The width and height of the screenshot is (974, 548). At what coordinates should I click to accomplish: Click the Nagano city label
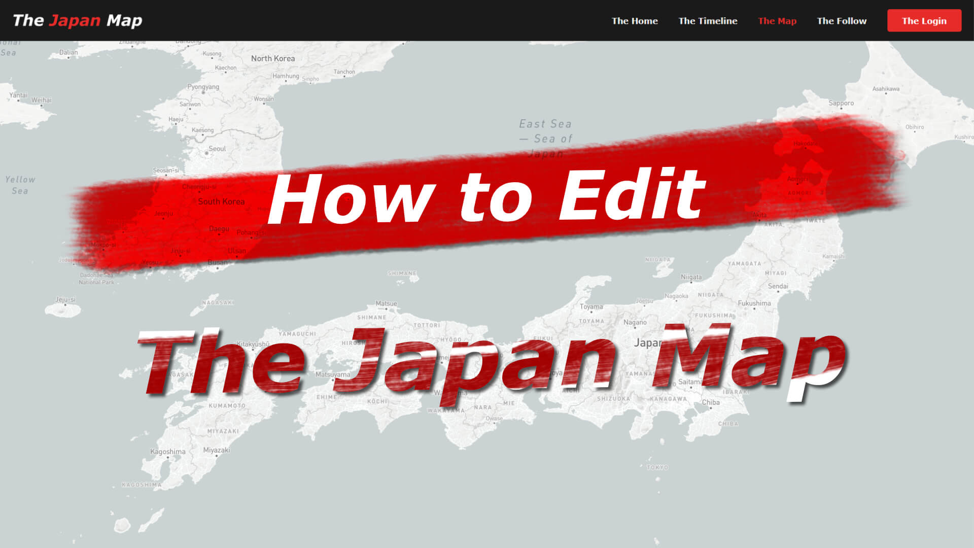[x=635, y=322]
